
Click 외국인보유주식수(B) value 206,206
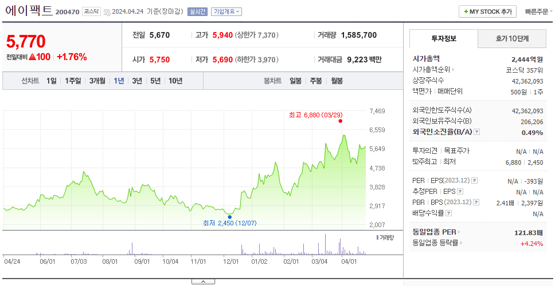[531, 122]
